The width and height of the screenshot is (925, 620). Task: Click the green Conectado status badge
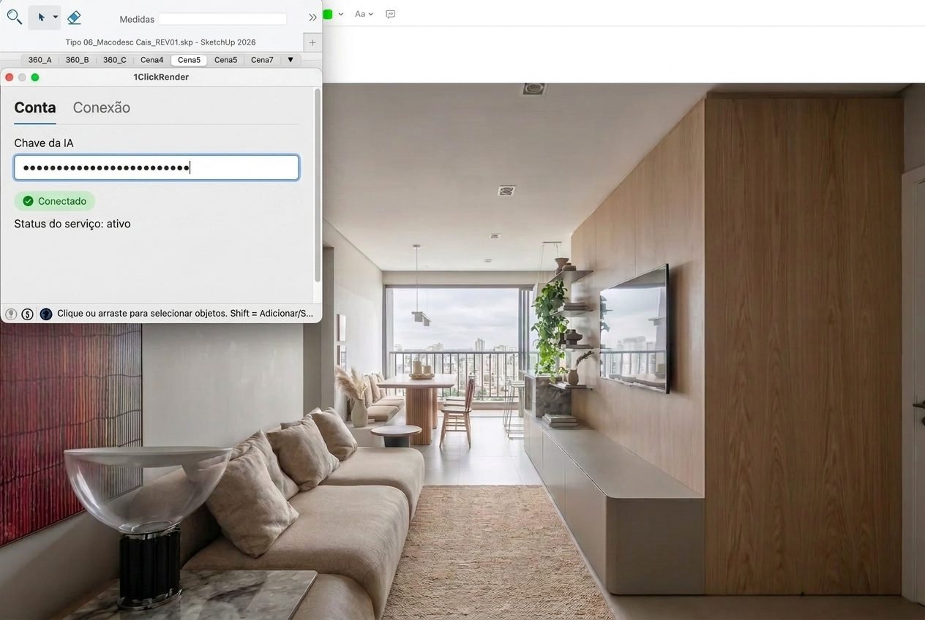pos(55,201)
